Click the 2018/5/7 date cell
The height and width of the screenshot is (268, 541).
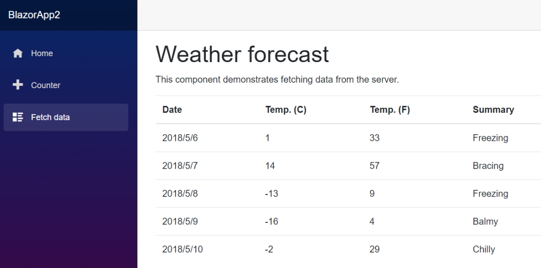[x=180, y=166]
